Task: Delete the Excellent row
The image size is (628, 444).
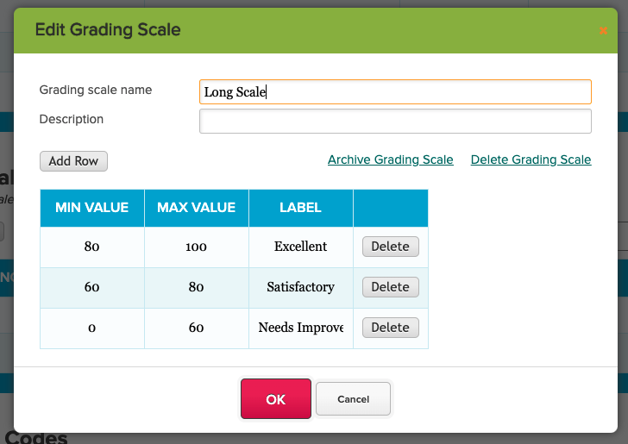Action: point(390,247)
